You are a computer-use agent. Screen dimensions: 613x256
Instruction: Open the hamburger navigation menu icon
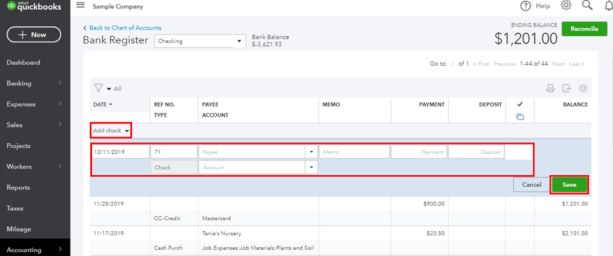point(80,5)
